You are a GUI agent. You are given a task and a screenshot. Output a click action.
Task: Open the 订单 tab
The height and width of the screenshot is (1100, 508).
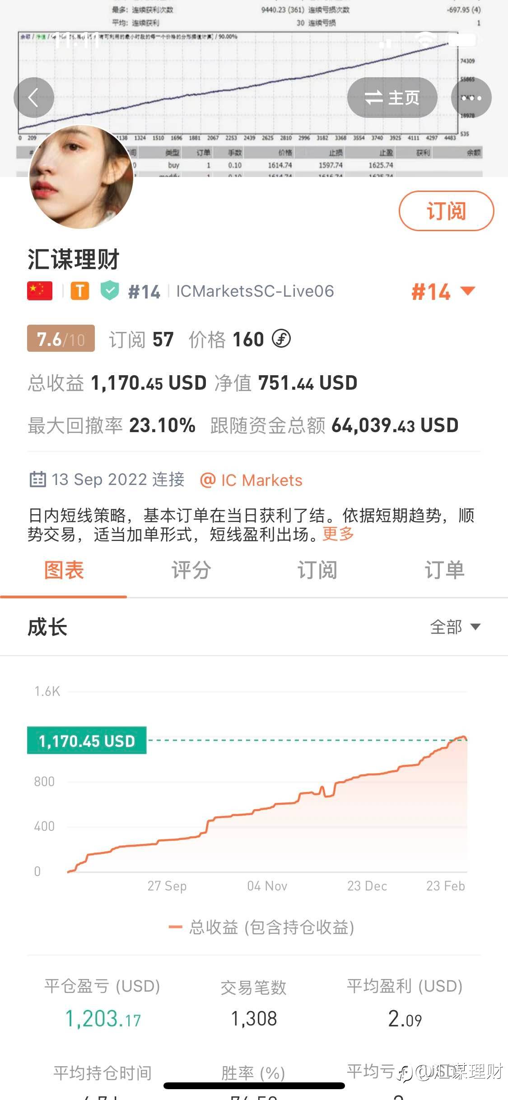pos(444,570)
